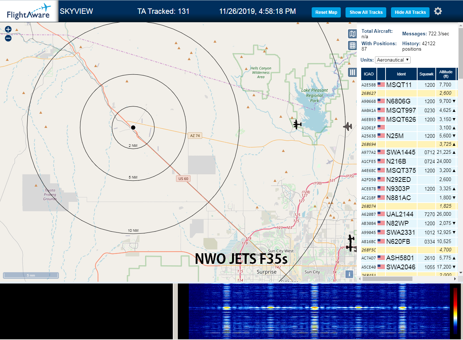
Task: Open map layer chooser icon
Action: click(x=352, y=34)
